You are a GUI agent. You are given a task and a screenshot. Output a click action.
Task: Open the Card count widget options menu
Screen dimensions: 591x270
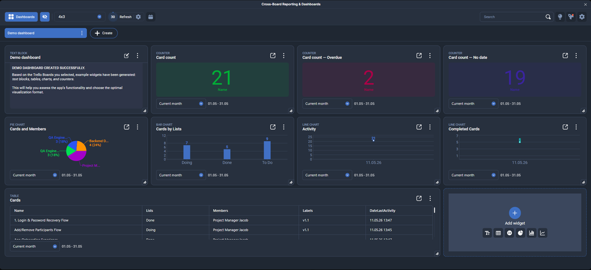click(284, 56)
